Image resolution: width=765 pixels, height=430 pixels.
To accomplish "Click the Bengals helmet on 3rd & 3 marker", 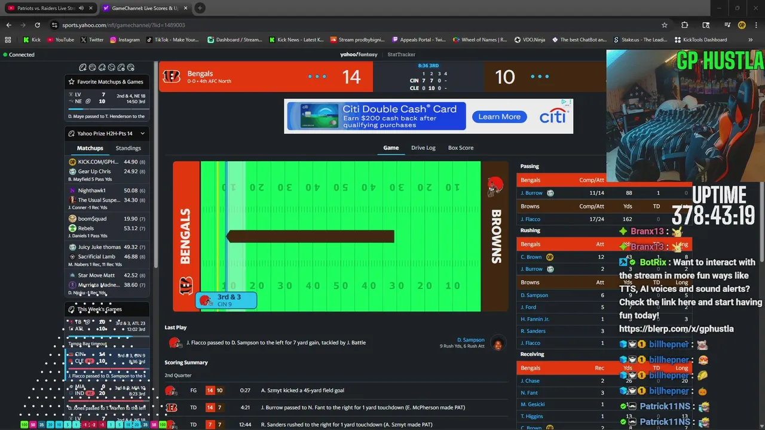I will 205,300.
